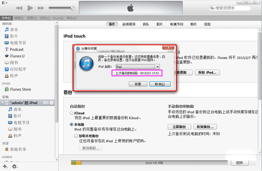Image resolution: width=262 pixels, height=171 pixels.
Task: Enable 加密本地备份 checkbox
Action: pos(76,136)
